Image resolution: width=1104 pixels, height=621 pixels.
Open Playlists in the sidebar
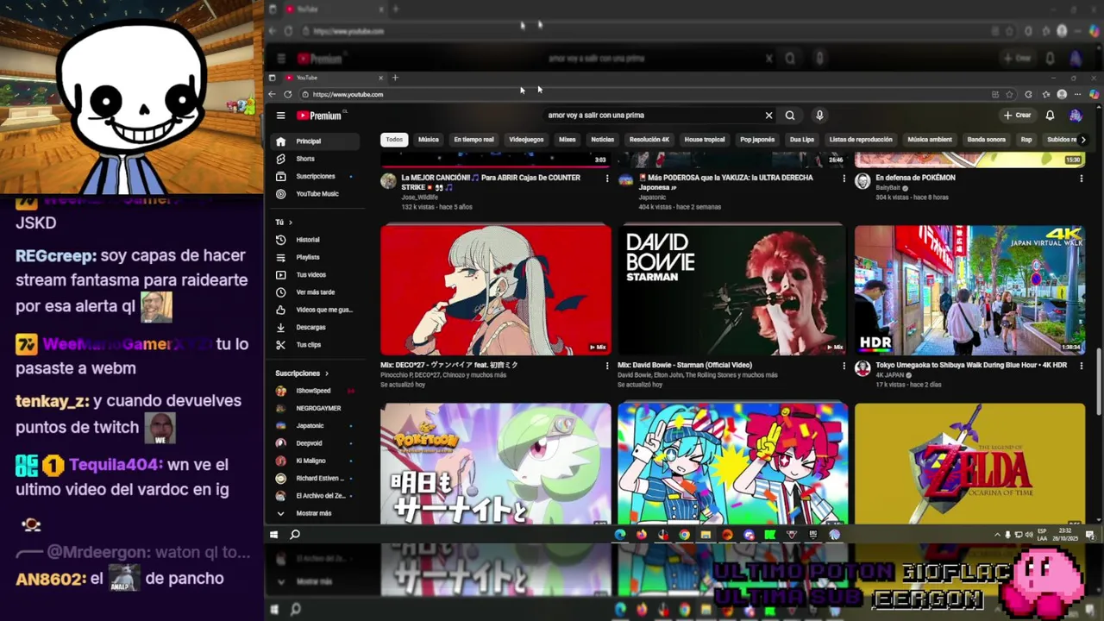pos(316,257)
